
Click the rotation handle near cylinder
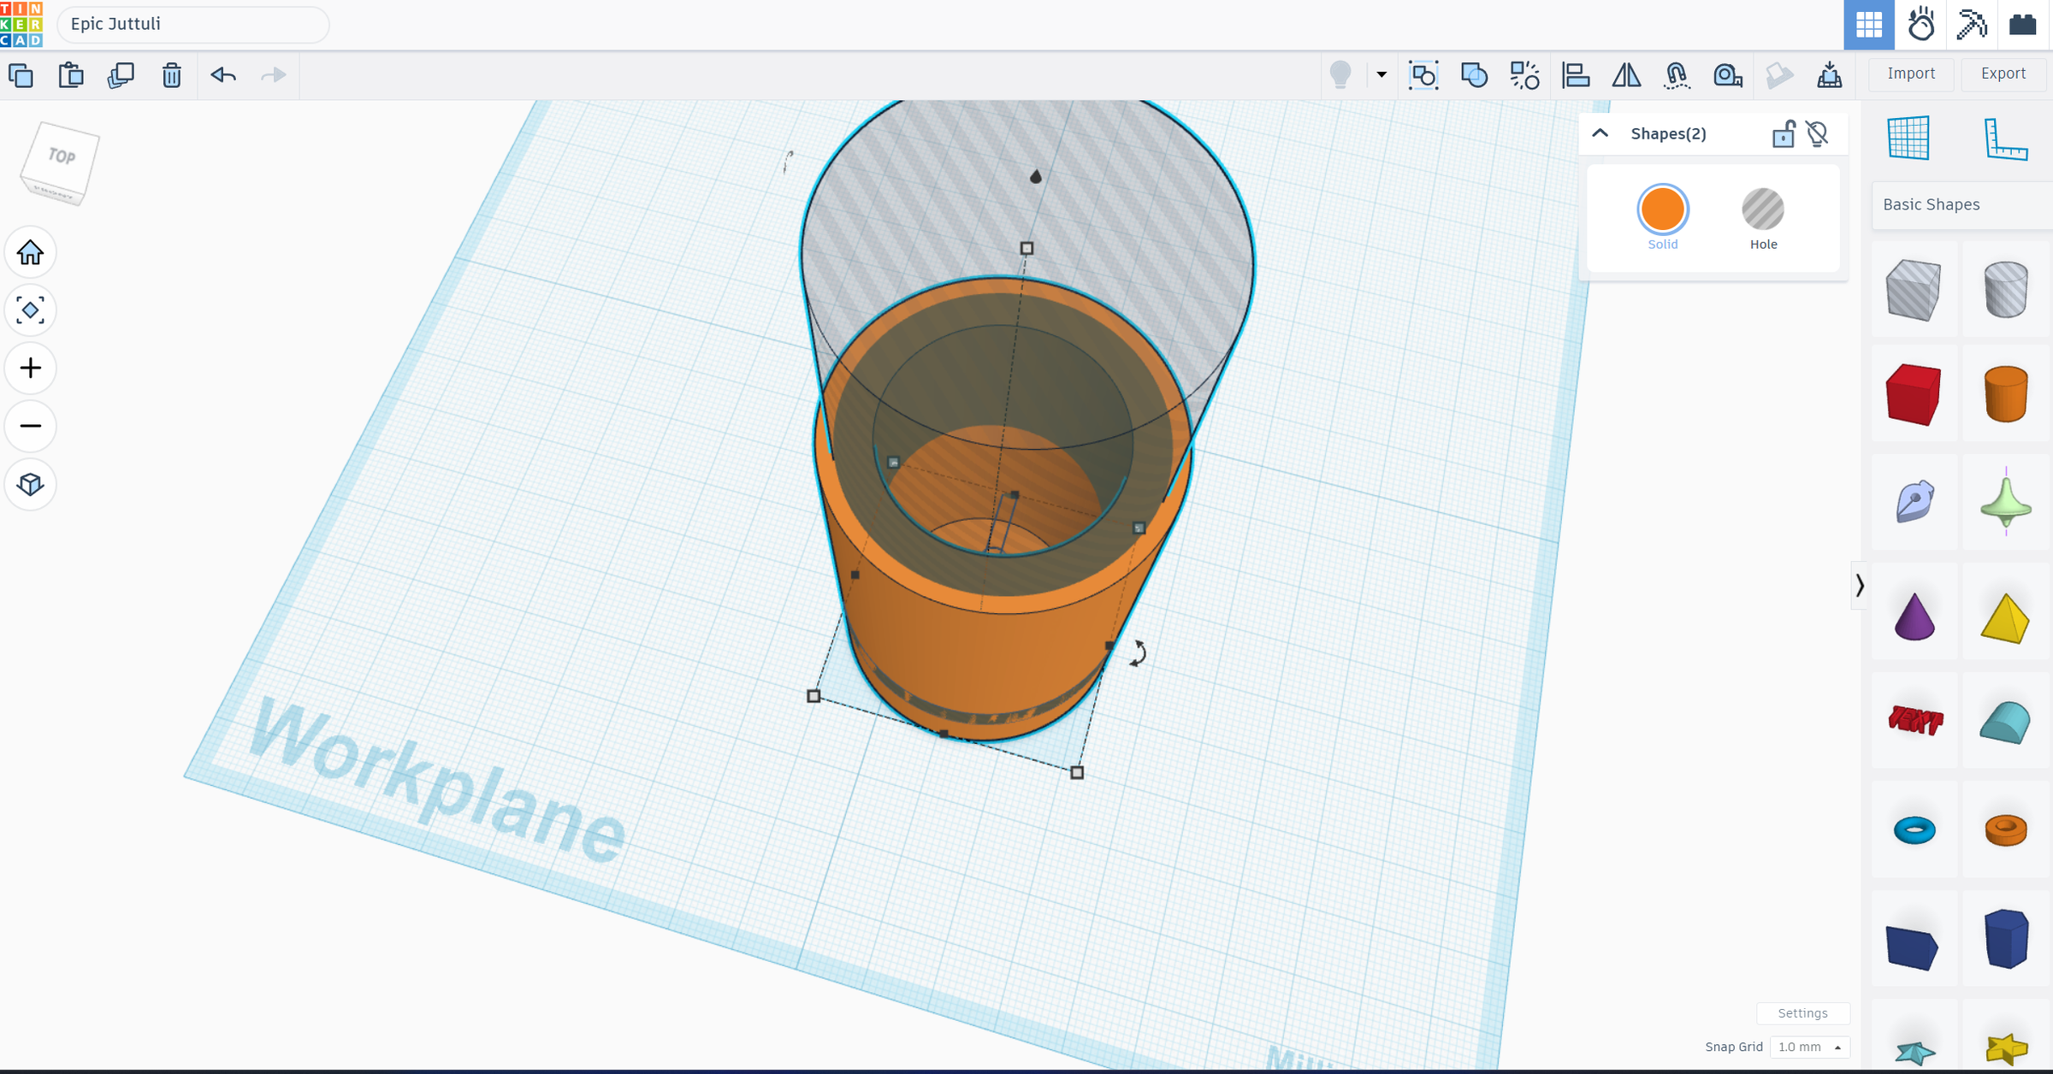[1138, 653]
